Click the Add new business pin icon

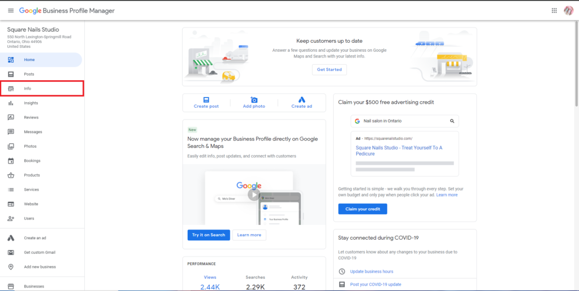(x=11, y=267)
